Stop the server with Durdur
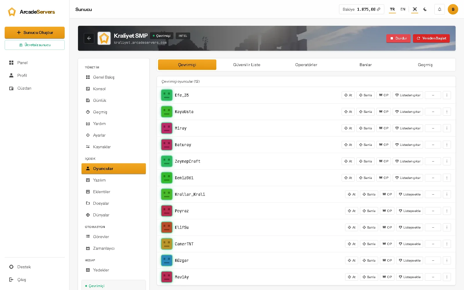Screen dimensions: 464x290 (398, 38)
